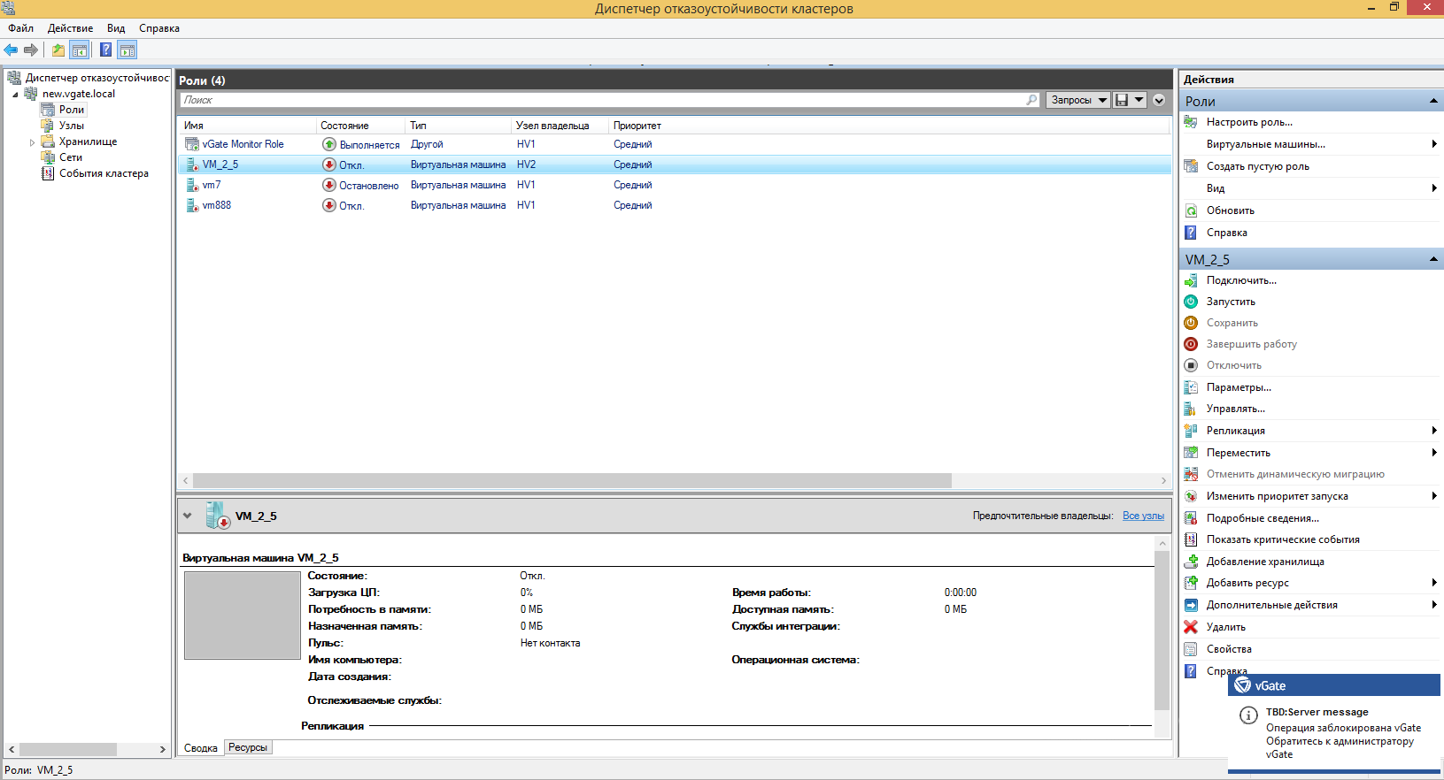Click the green Start (Запустить) icon

point(1191,302)
